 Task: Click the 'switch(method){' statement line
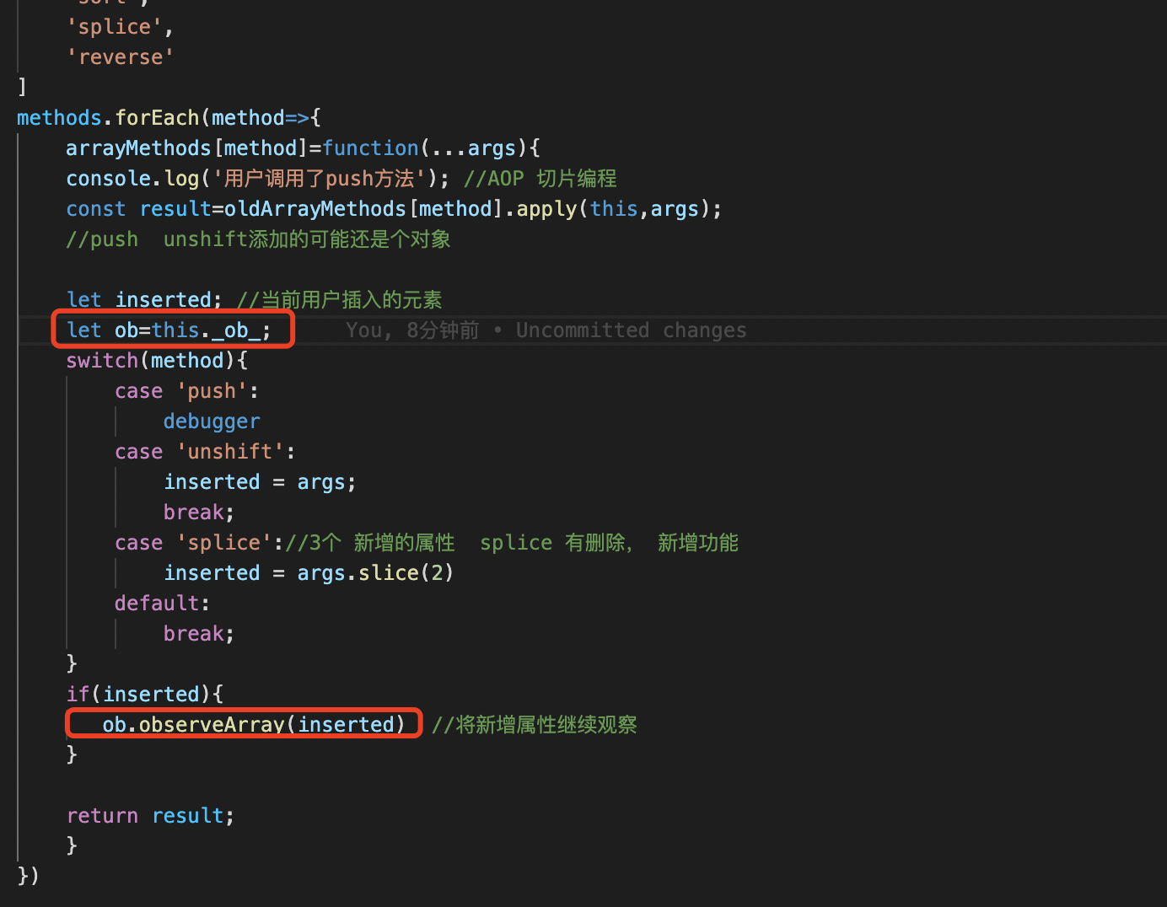pos(156,360)
